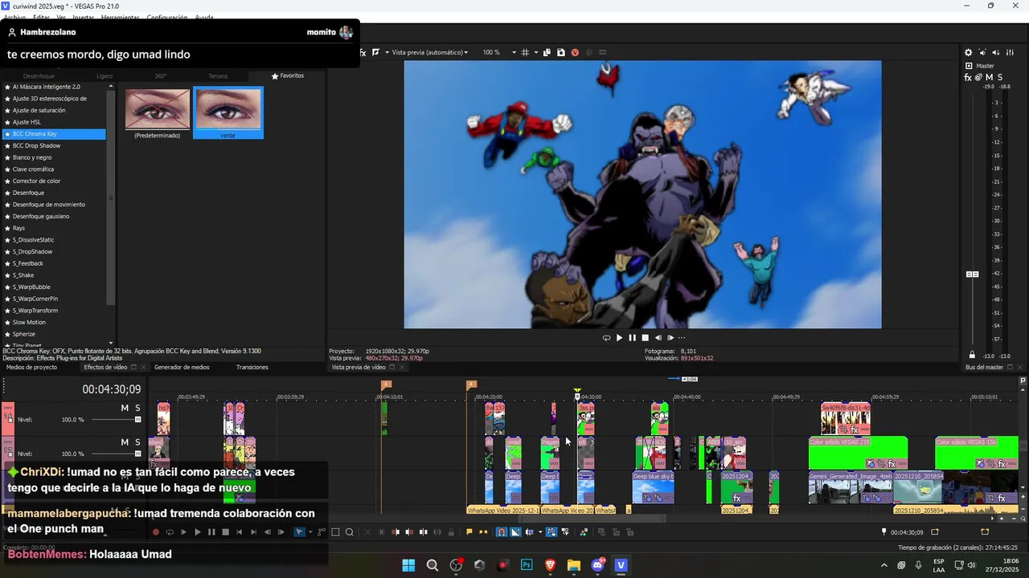Mute the first video track

[125, 408]
